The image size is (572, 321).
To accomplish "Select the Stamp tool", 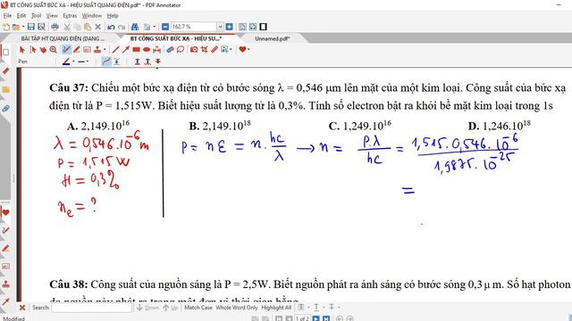I will coord(97,50).
